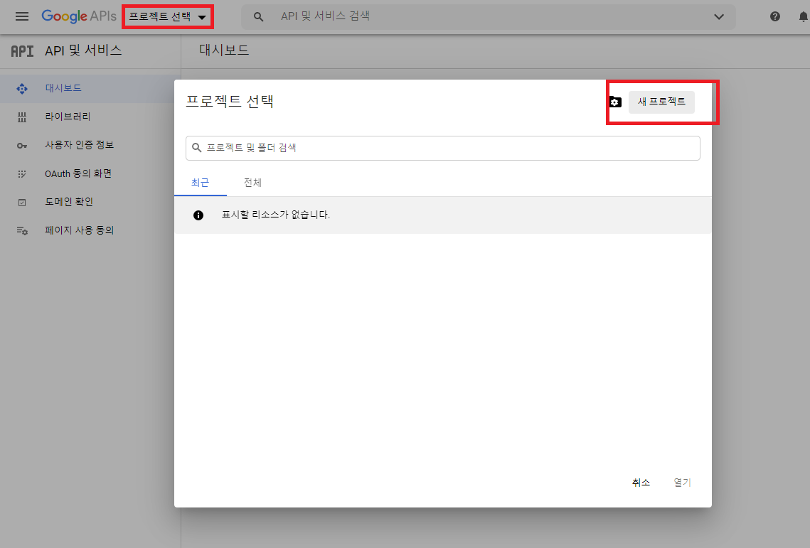Click the Google APIs logo
810x548 pixels.
pos(79,16)
